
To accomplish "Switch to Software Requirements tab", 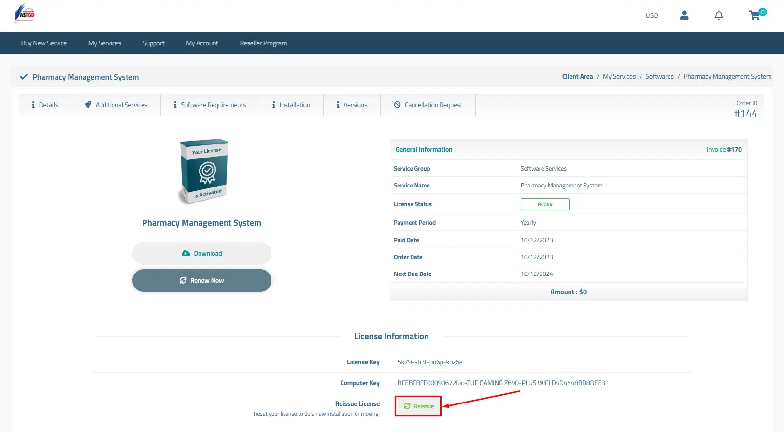I will pyautogui.click(x=210, y=105).
